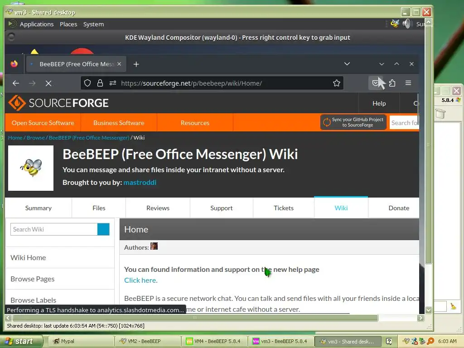464x348 pixels.
Task: Open the Help link in the SourceForge header
Action: pyautogui.click(x=379, y=103)
